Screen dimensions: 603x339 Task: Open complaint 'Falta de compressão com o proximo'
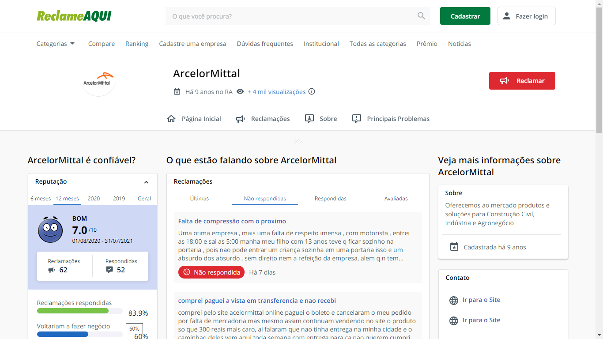(x=232, y=221)
